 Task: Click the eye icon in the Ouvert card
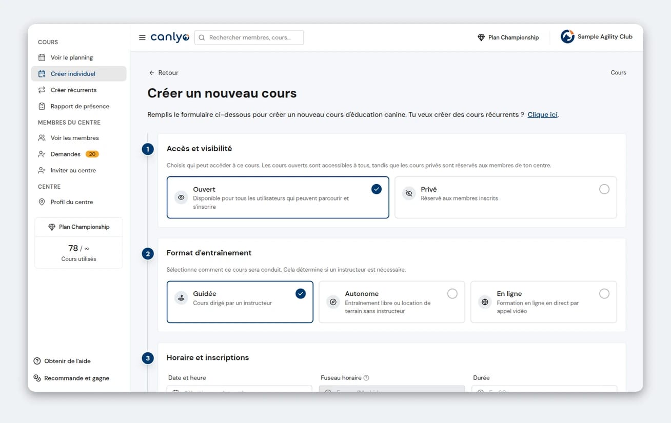pyautogui.click(x=181, y=197)
